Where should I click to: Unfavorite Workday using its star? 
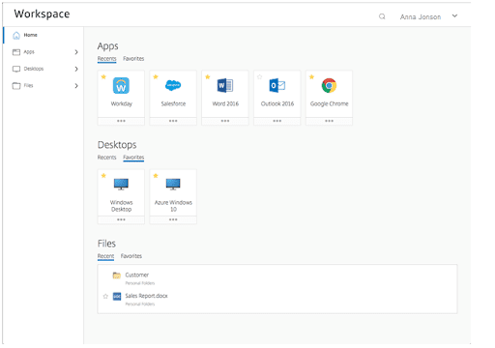click(x=103, y=76)
